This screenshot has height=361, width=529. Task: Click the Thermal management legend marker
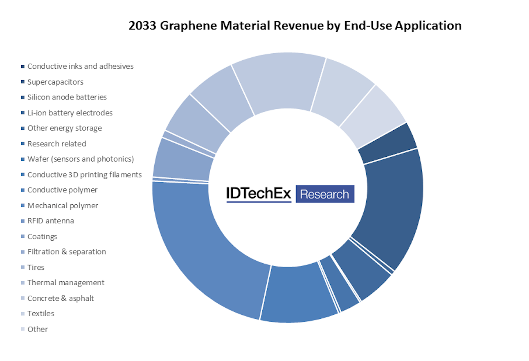pos(22,282)
